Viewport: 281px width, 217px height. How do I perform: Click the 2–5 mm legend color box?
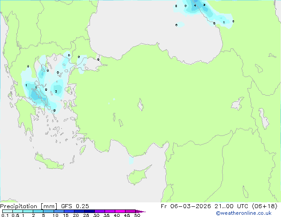coord(38,211)
